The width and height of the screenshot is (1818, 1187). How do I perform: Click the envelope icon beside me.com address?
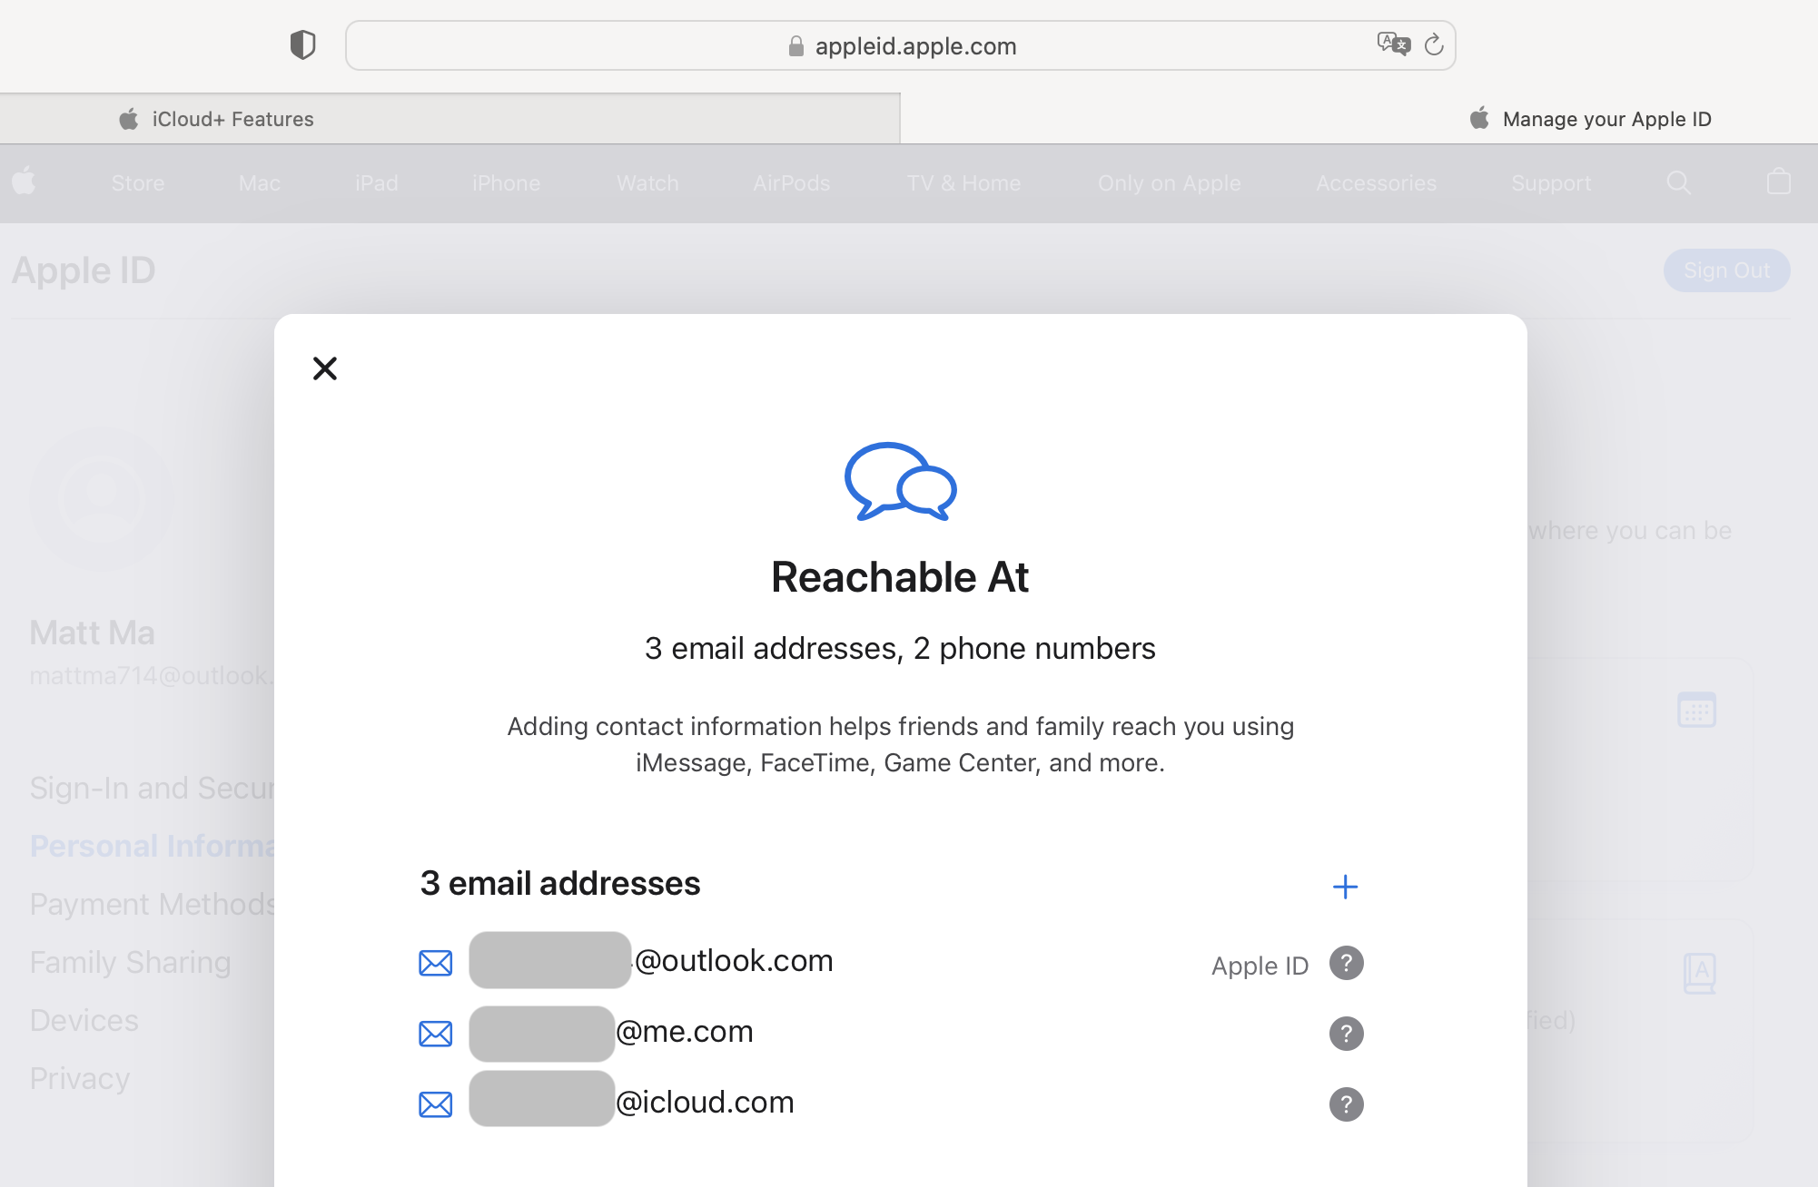click(x=435, y=1034)
